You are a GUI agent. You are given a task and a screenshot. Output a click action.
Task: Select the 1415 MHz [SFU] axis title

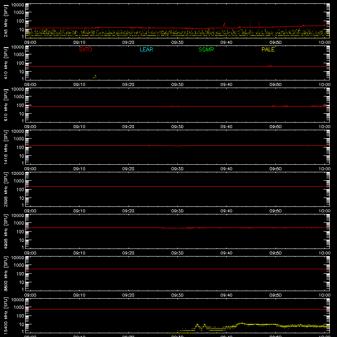(5, 147)
